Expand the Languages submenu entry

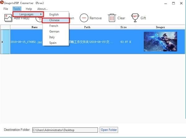[x=28, y=14]
